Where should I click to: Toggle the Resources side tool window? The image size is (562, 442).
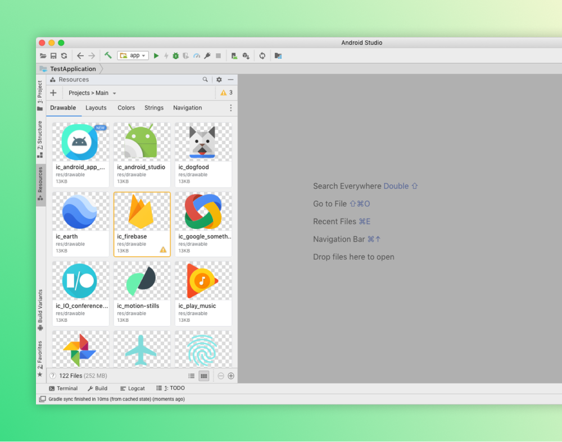(x=40, y=183)
